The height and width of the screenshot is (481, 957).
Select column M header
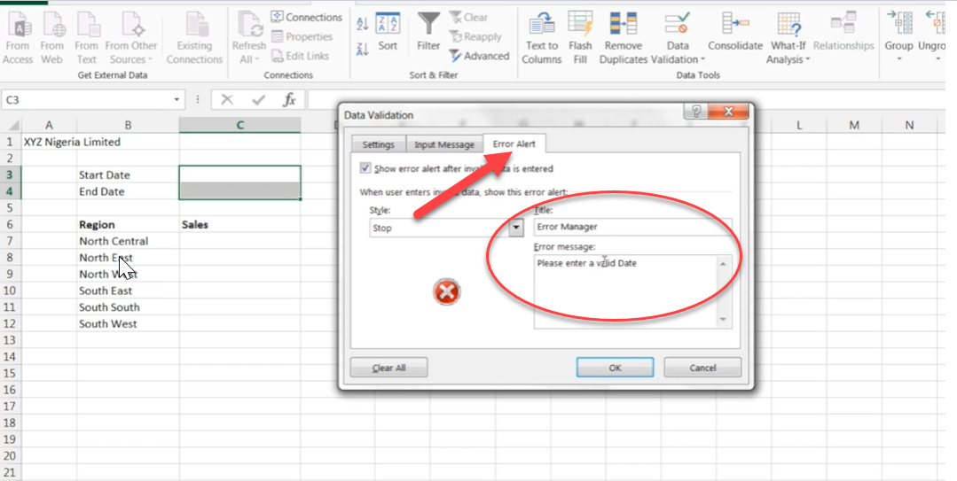pos(854,125)
